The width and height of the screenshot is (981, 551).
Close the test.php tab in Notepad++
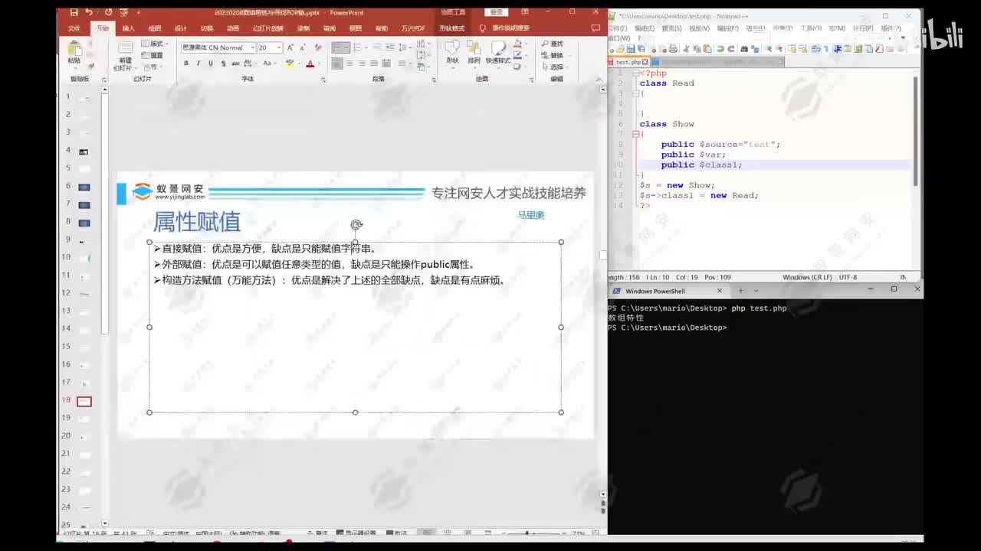[x=645, y=62]
